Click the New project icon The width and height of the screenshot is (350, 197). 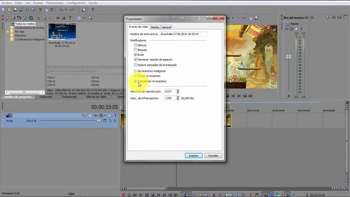tap(4, 10)
